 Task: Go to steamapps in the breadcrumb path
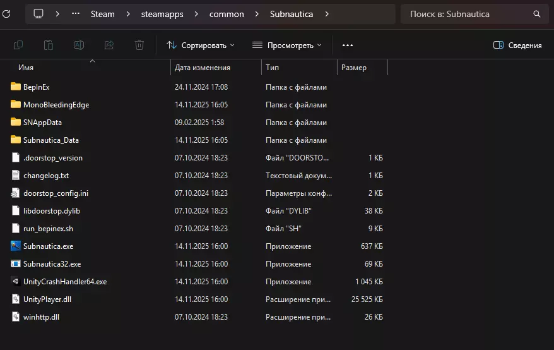162,14
